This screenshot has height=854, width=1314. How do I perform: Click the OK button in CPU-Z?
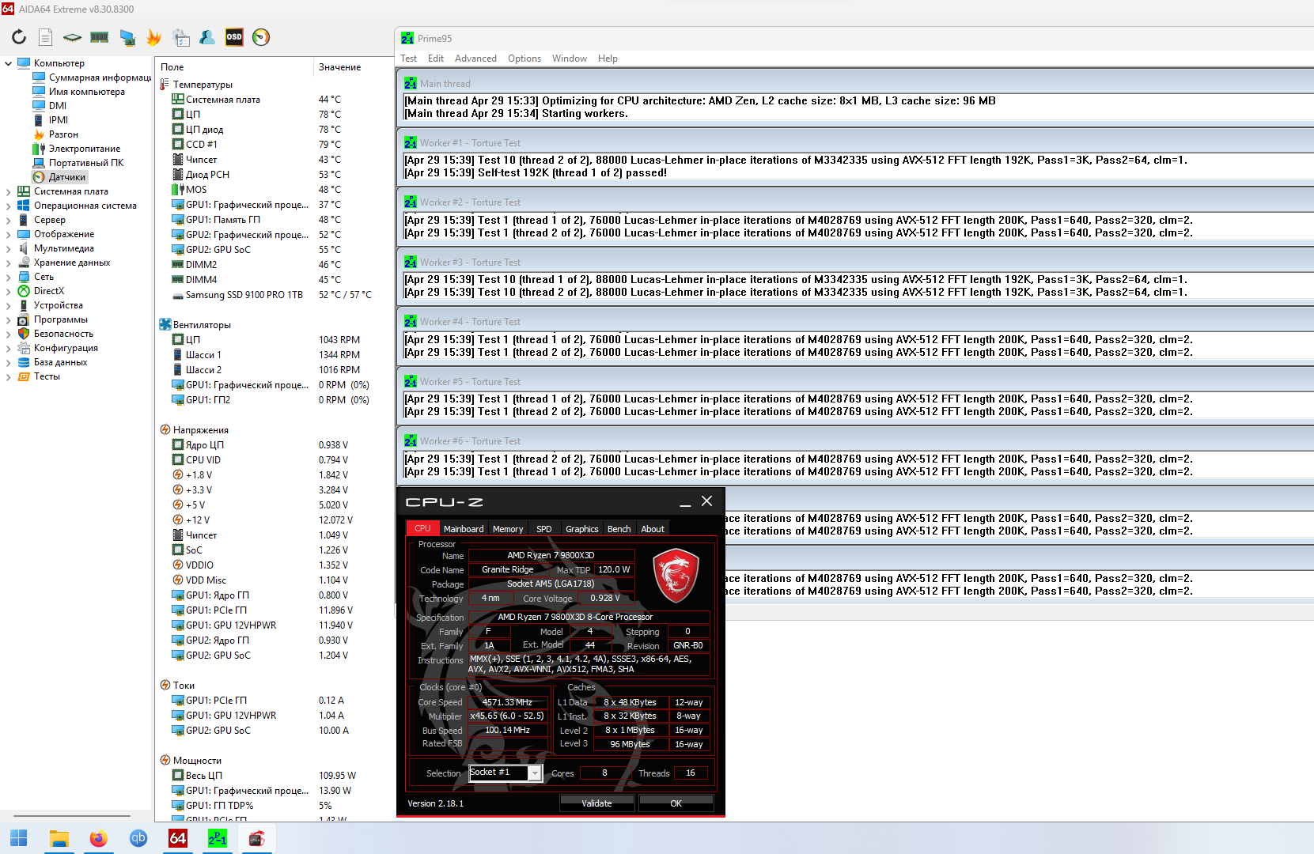[x=676, y=803]
